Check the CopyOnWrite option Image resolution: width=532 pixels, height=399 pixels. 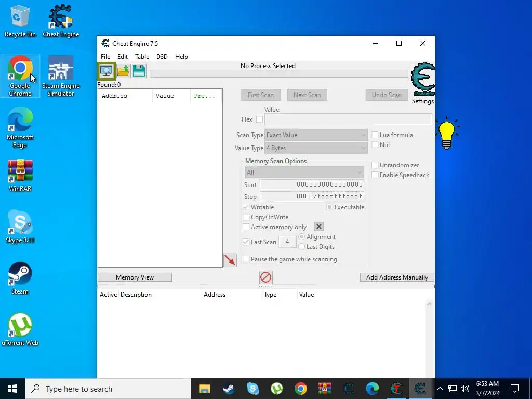pos(246,217)
